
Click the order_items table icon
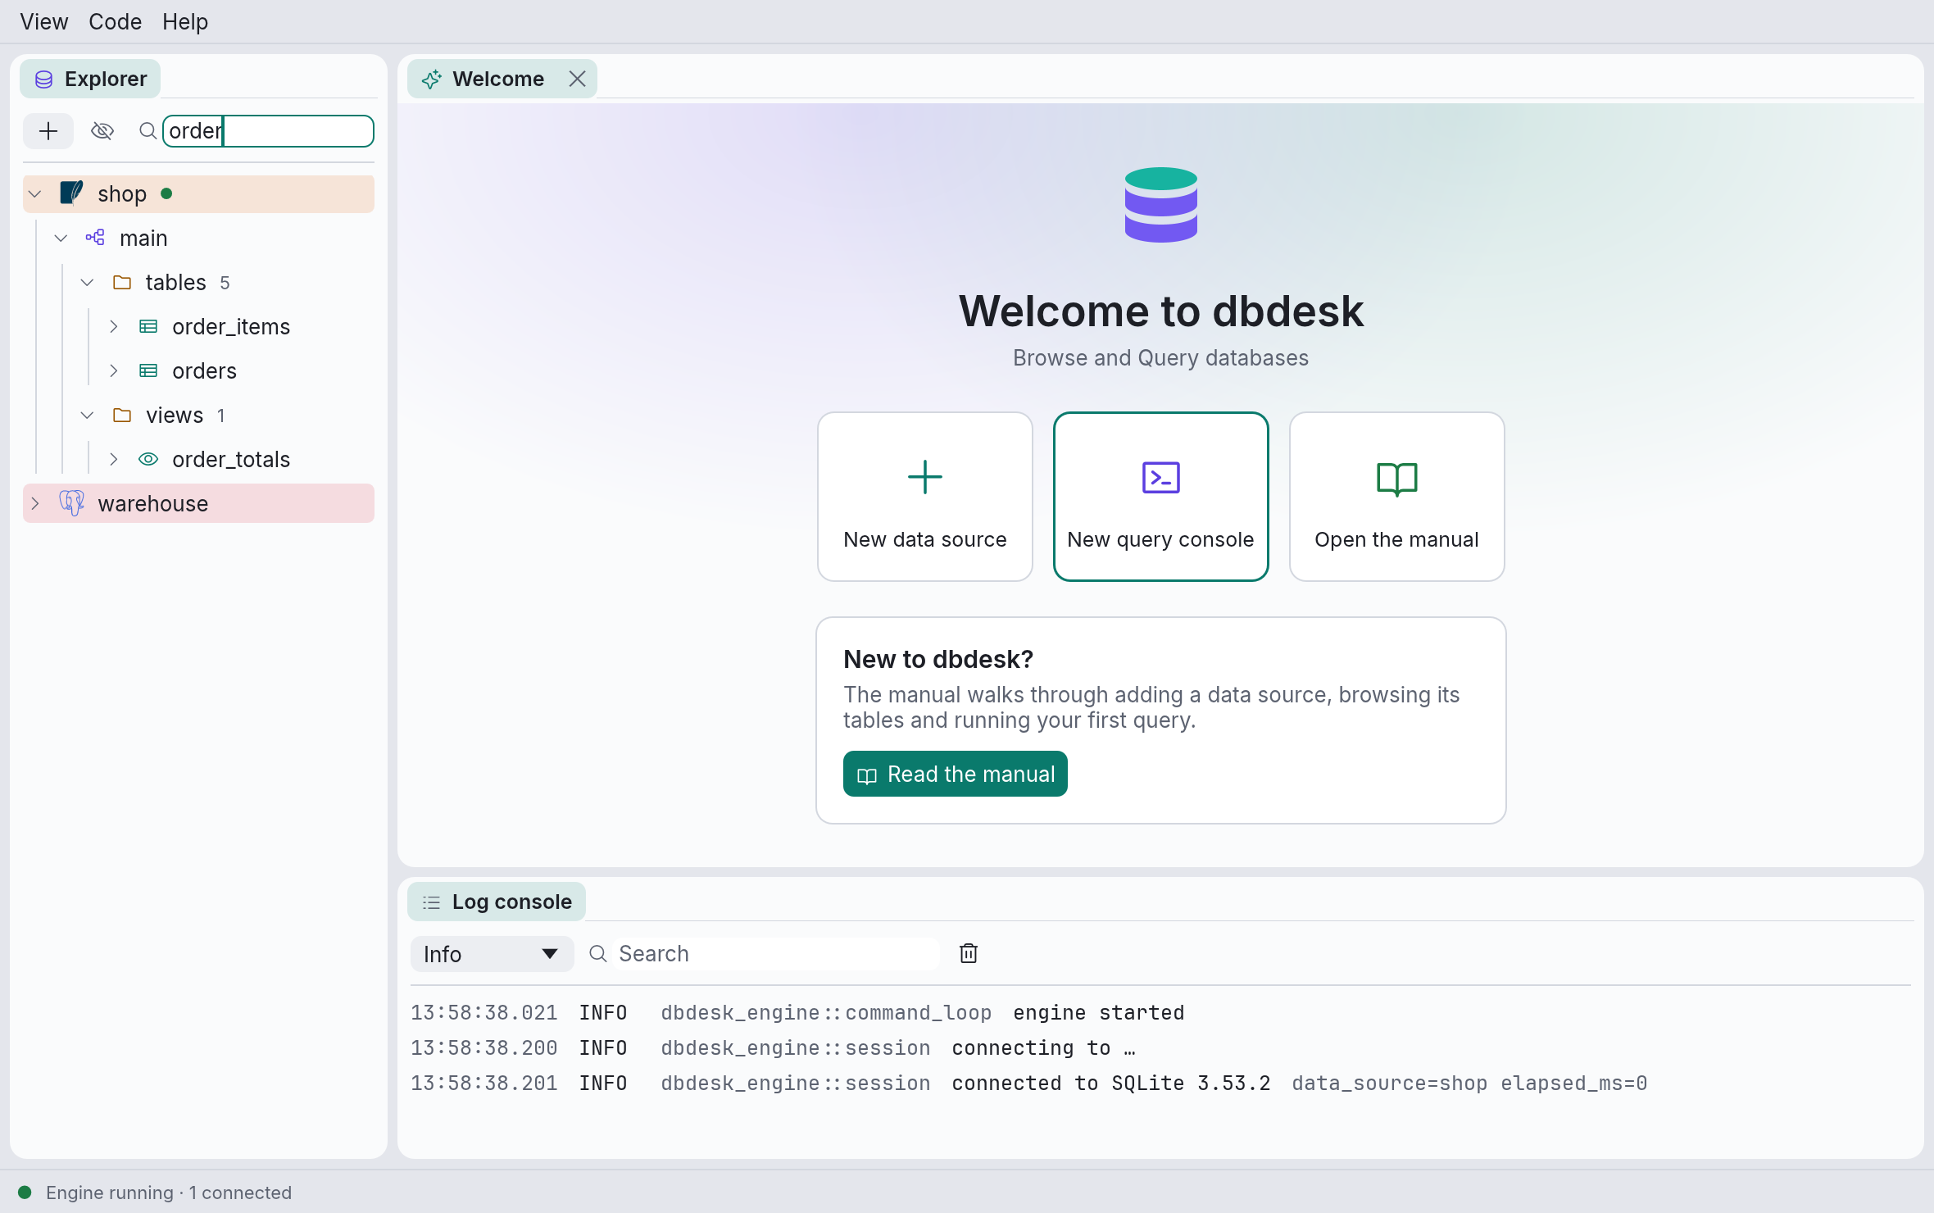pos(148,327)
